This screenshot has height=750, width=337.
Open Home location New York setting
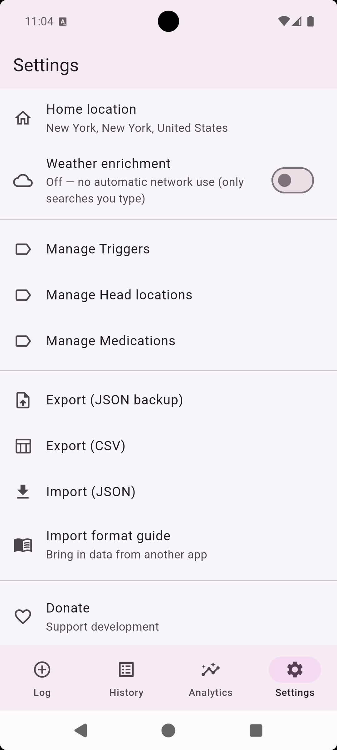(168, 118)
